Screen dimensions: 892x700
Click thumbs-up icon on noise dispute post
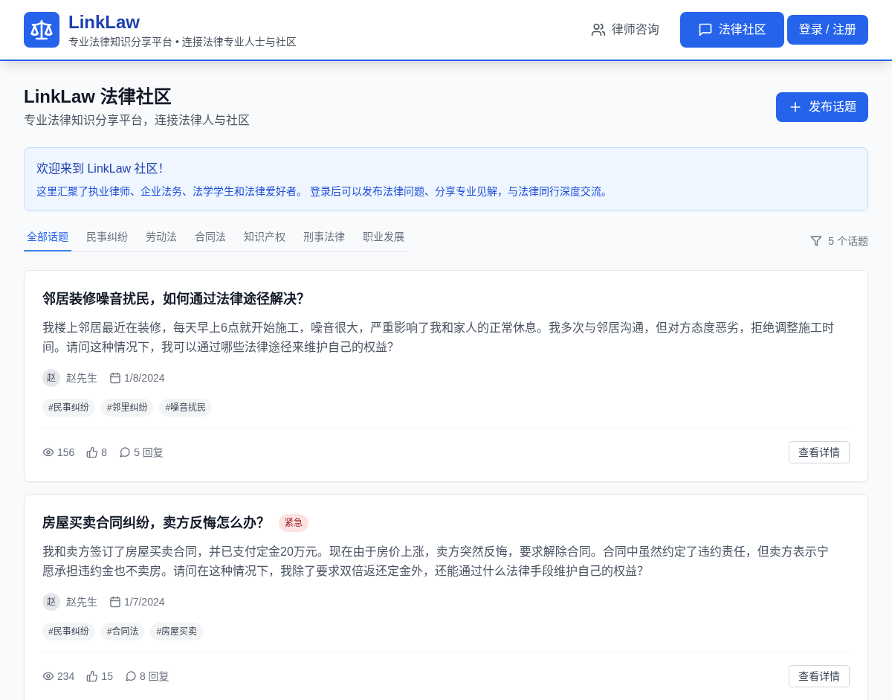point(92,452)
